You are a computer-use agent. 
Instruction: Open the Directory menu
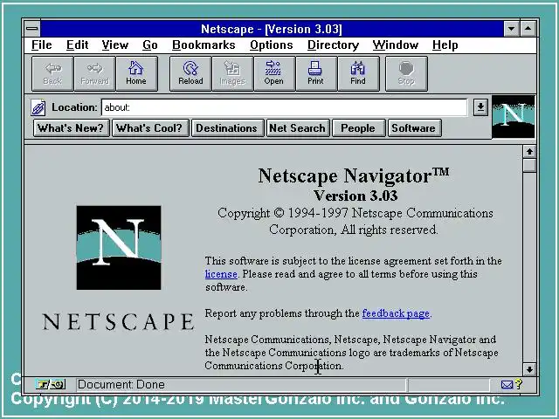333,45
